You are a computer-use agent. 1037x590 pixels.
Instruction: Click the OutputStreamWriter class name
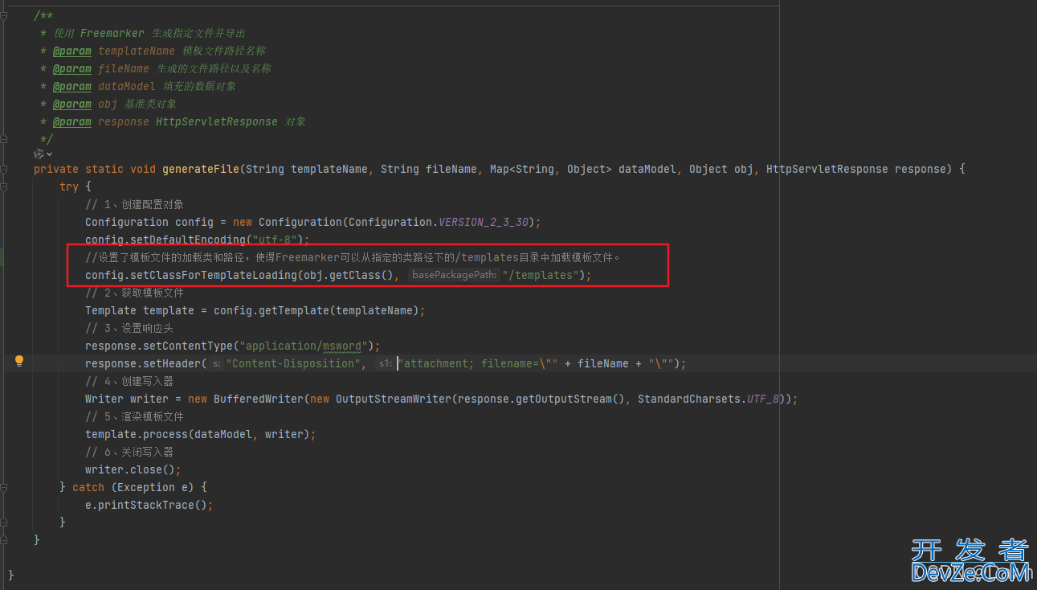click(x=394, y=399)
